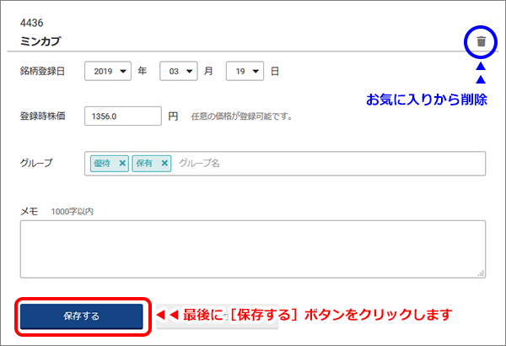The width and height of the screenshot is (506, 346).
Task: Click the 優待 tag label
Action: [x=102, y=163]
